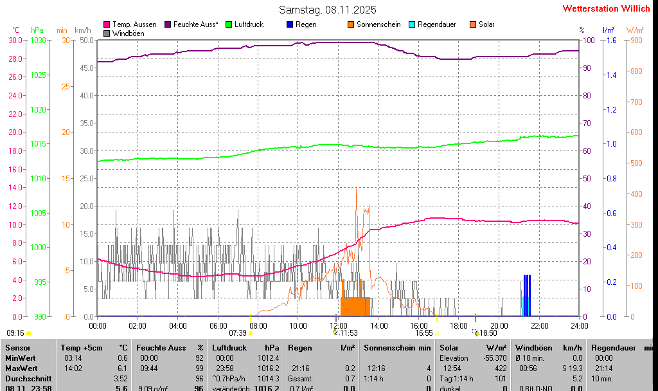Click the 11:53 solar noon marker
Image resolution: width=658 pixels, height=391 pixels.
coord(347,332)
